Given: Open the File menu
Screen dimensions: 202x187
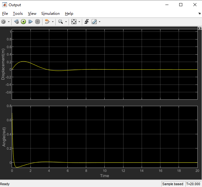Looking at the screenshot, I should click(5, 14).
